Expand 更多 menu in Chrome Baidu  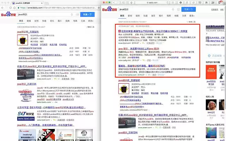tap(91, 21)
